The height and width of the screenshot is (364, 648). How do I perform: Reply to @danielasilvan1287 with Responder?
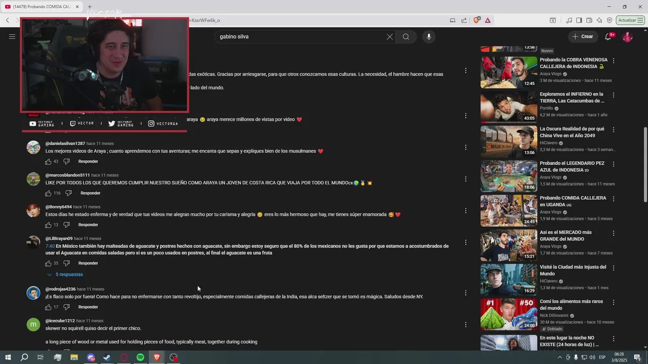point(88,161)
